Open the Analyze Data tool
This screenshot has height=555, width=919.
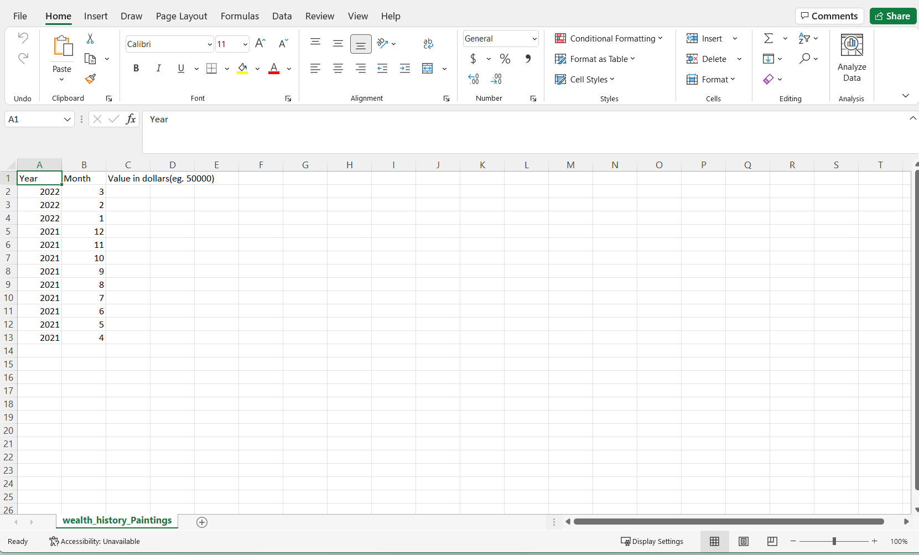(851, 58)
